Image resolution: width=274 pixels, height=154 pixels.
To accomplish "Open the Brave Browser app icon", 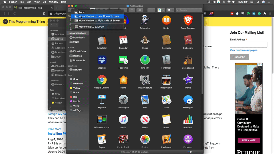I will (x=188, y=21).
